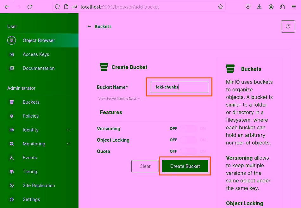Click inside the Bucket Name input field
Image resolution: width=301 pixels, height=208 pixels.
tap(179, 87)
